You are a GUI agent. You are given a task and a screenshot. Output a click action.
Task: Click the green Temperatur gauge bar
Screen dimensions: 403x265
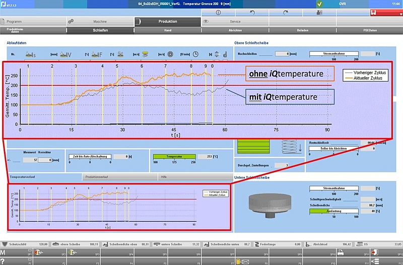tap(174, 157)
